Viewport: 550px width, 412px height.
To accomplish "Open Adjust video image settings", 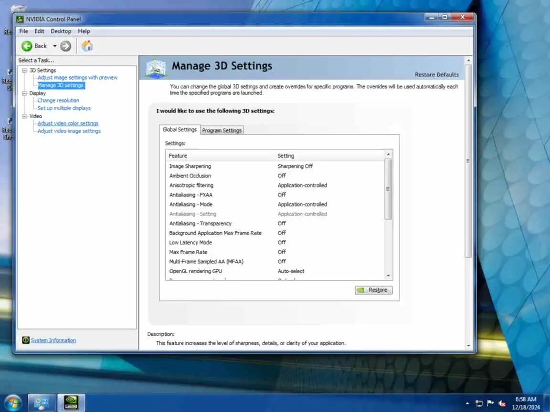I will pyautogui.click(x=69, y=131).
